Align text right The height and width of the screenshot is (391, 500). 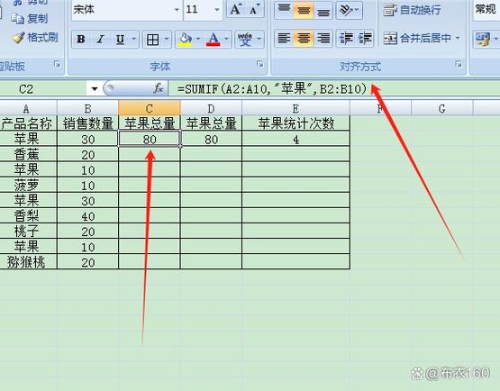point(323,39)
